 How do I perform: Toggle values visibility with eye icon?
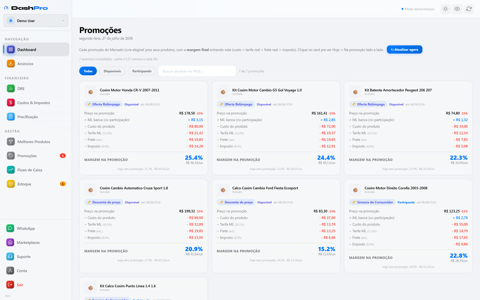coord(457,9)
